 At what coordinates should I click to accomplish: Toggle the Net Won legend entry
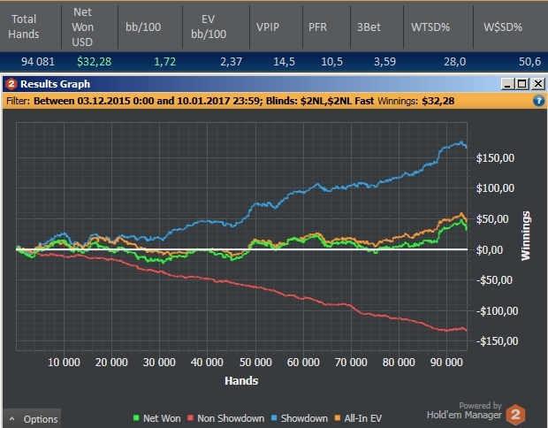coord(157,418)
